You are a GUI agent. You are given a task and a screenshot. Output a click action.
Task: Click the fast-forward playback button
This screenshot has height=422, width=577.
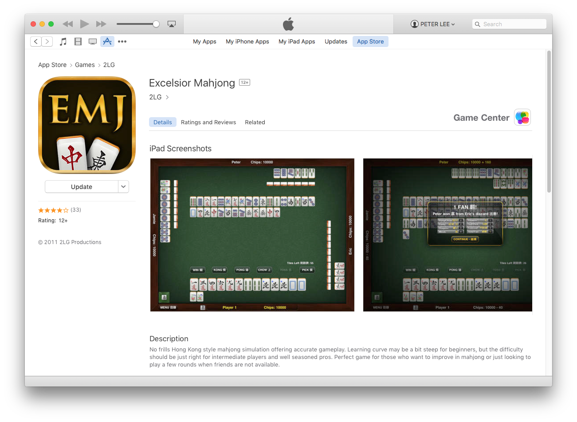pyautogui.click(x=101, y=24)
